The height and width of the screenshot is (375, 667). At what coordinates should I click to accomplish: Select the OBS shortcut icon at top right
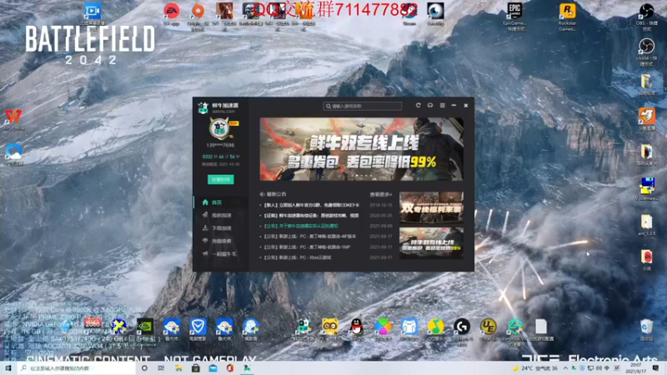point(647,16)
